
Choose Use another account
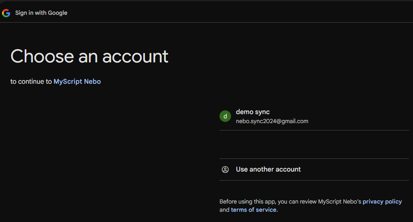click(x=314, y=169)
